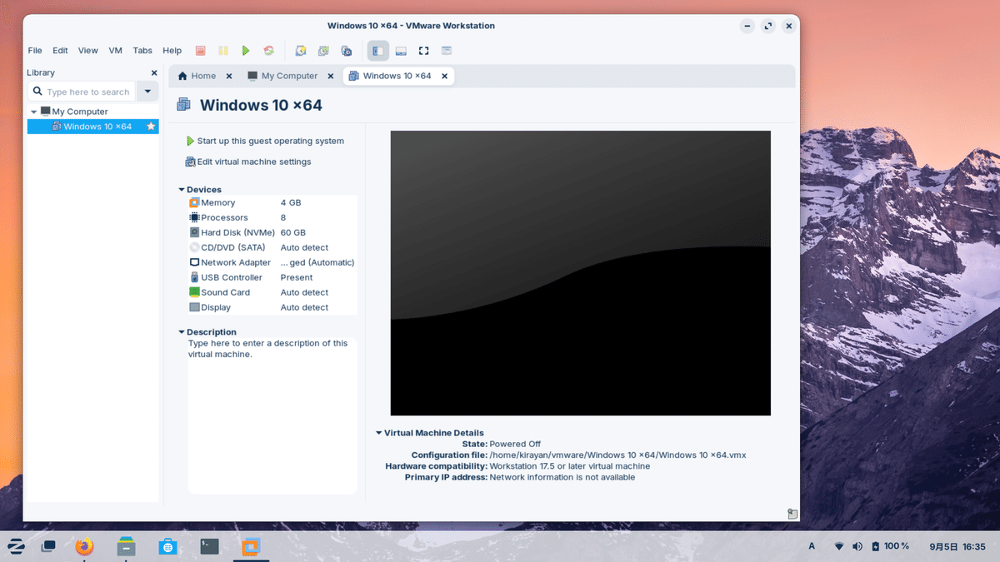Select the Hard Disk (NVMe) device
Image resolution: width=1000 pixels, height=562 pixels.
272,232
